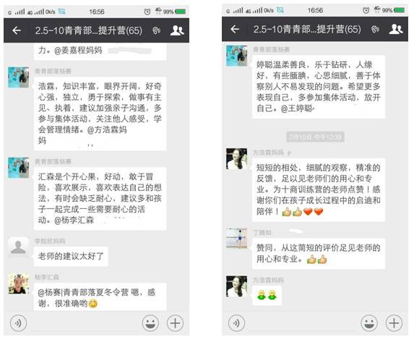414x337 pixels.
Task: Tap message input field in right chat
Action: coord(303,323)
